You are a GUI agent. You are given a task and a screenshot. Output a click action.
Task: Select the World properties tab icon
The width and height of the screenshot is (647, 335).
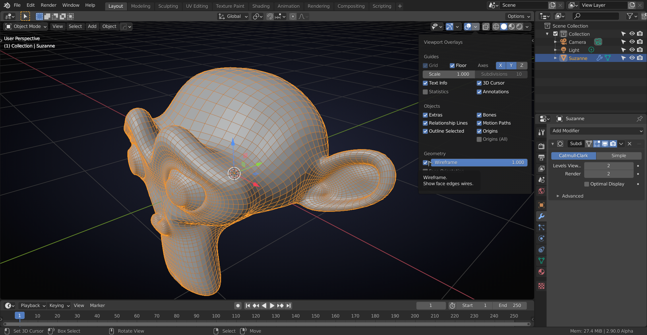542,191
